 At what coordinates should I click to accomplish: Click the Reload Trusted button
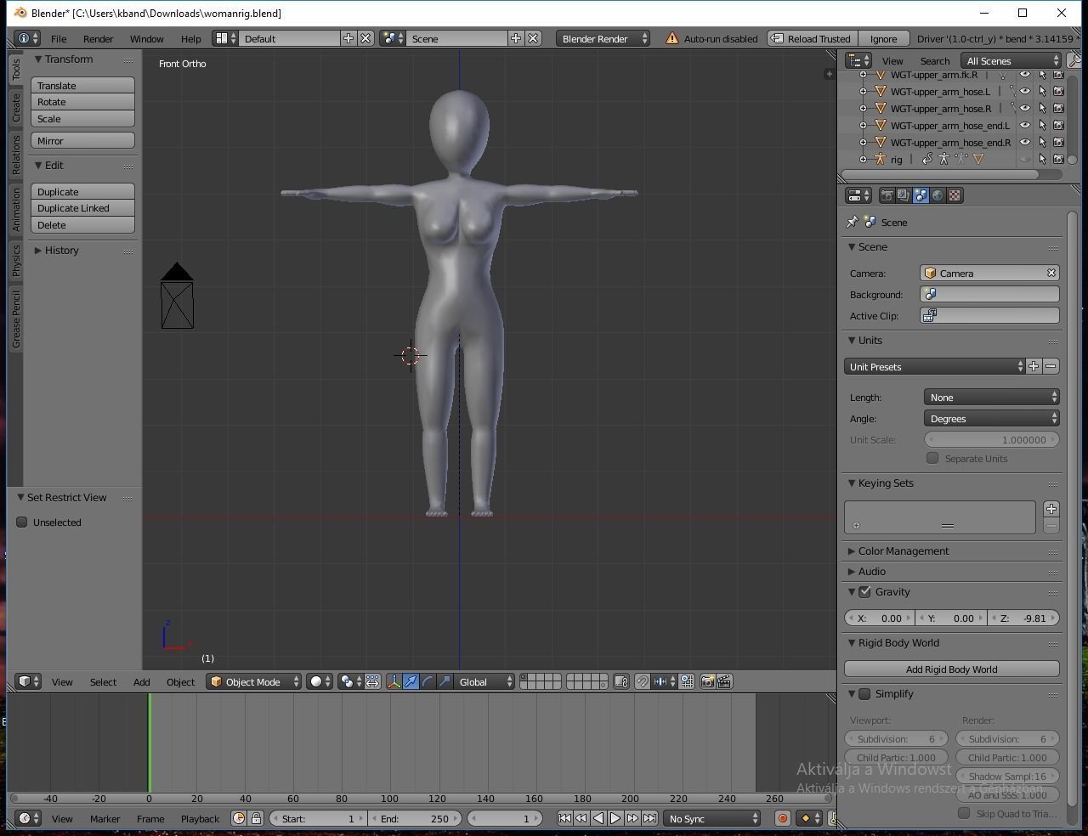[x=812, y=38]
